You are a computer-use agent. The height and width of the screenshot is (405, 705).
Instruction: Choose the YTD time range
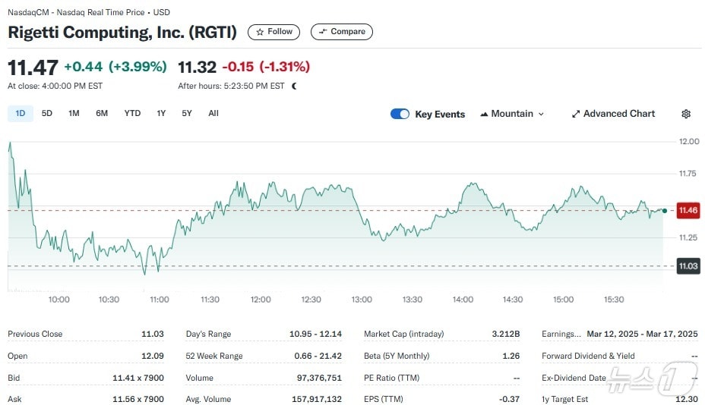pyautogui.click(x=132, y=114)
